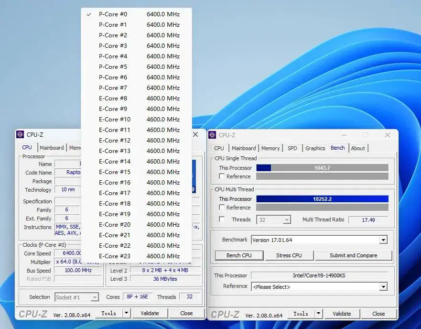Select the Bench tab
The image size is (421, 329).
(337, 148)
